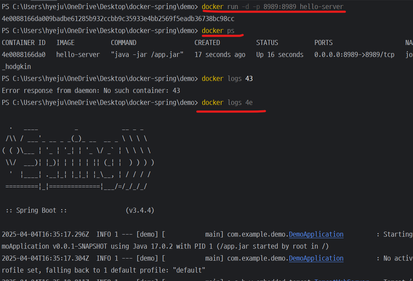Click the 'falling back to 1 default profile' line
This screenshot has width=413, height=281.
click(104, 270)
